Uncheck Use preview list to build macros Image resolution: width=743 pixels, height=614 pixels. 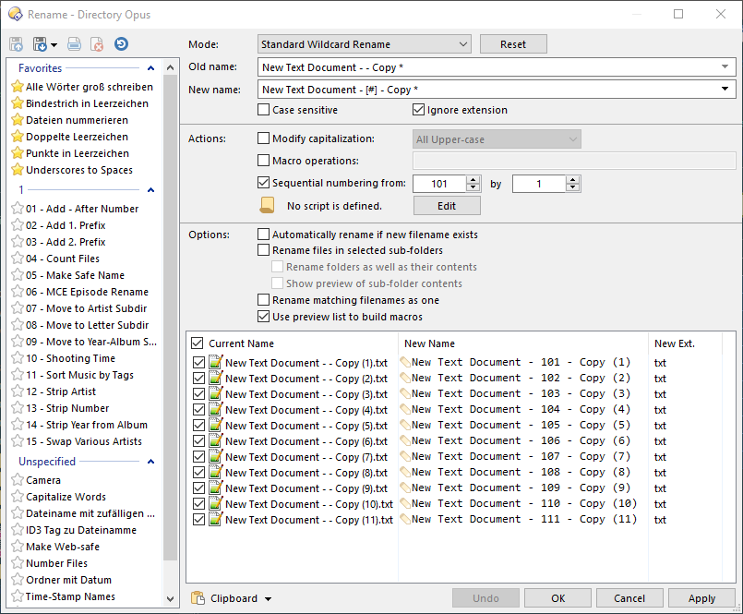coord(263,317)
